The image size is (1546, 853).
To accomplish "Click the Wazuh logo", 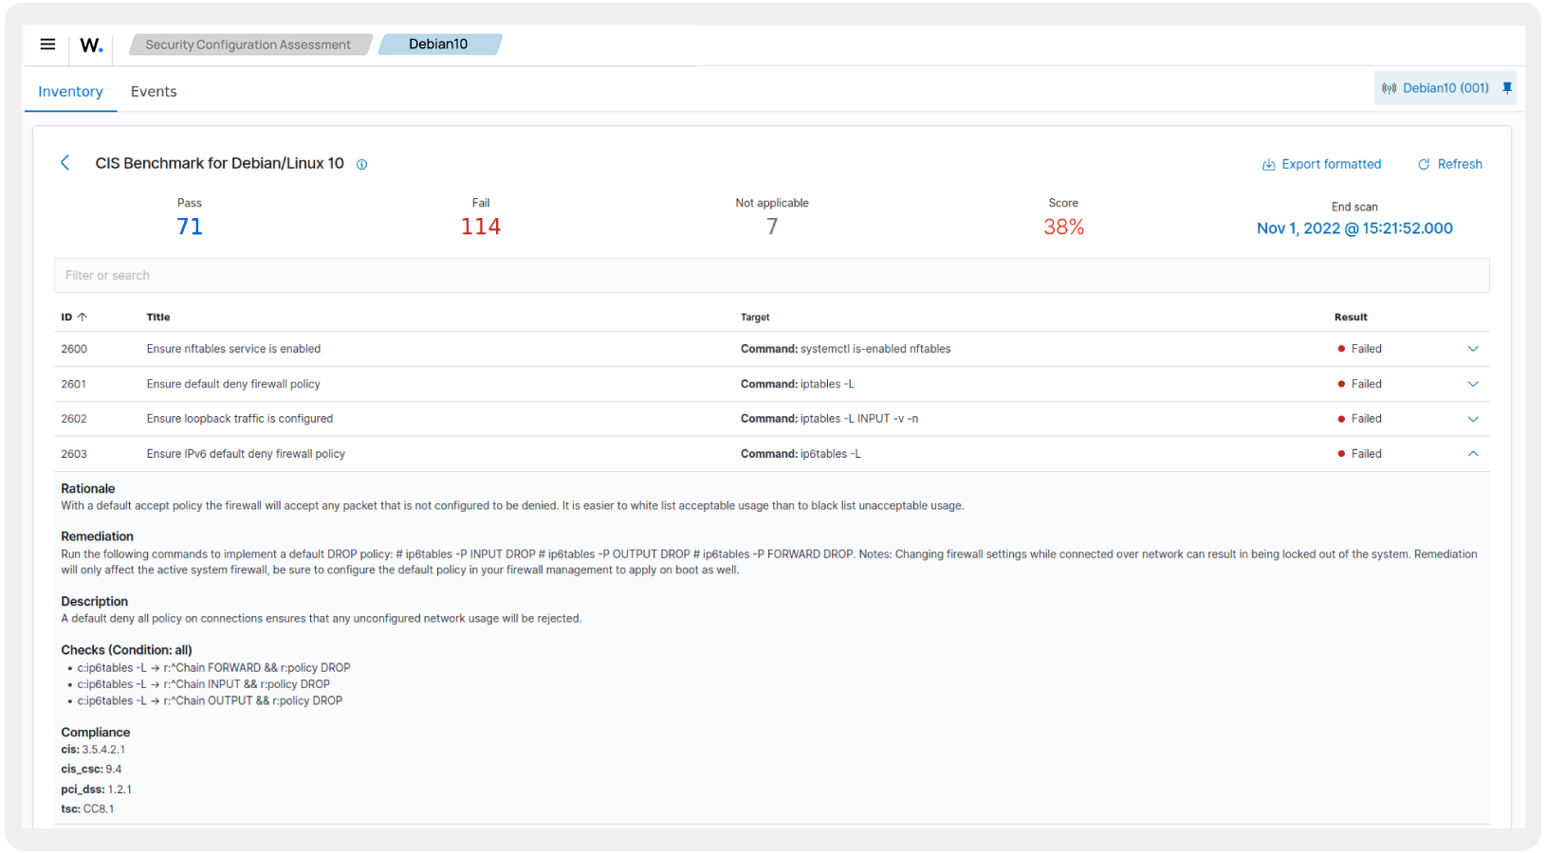I will tap(91, 44).
